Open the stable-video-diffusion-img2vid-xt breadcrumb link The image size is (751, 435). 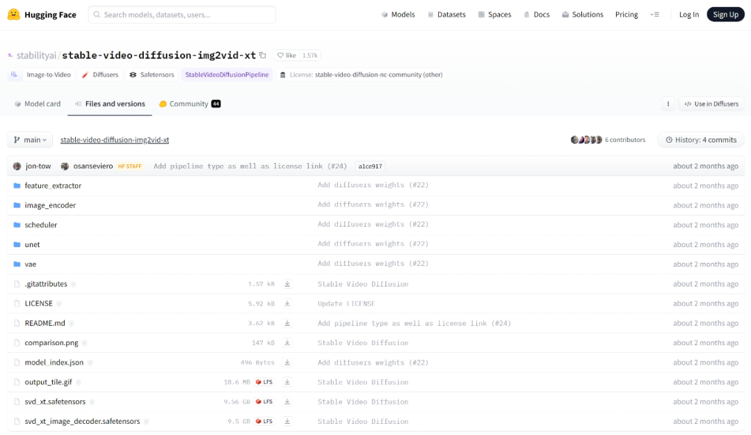point(115,140)
